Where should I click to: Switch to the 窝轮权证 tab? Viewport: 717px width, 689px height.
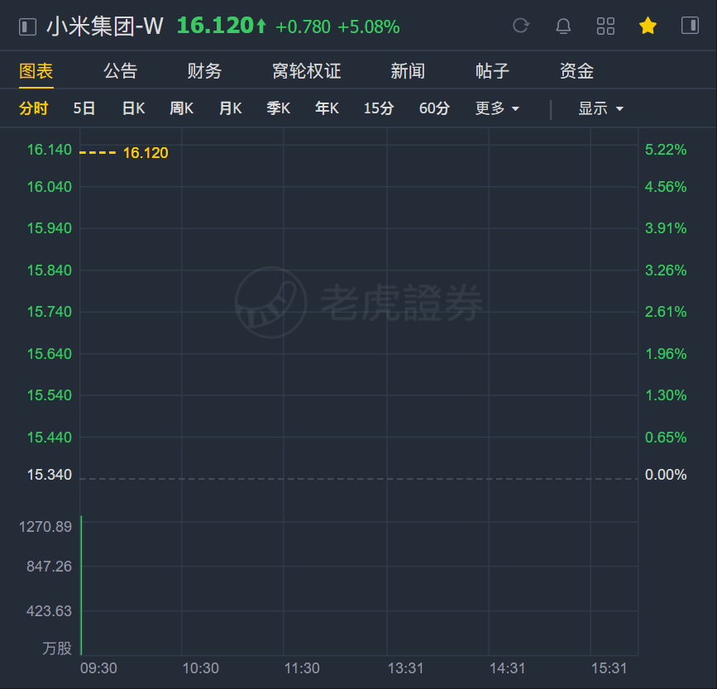(306, 71)
